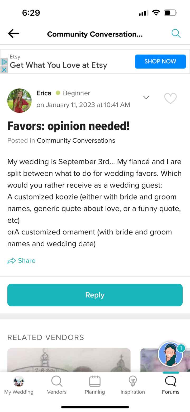Share this post via Share icon
Screen dimensions: 190x412
[x=12, y=261]
